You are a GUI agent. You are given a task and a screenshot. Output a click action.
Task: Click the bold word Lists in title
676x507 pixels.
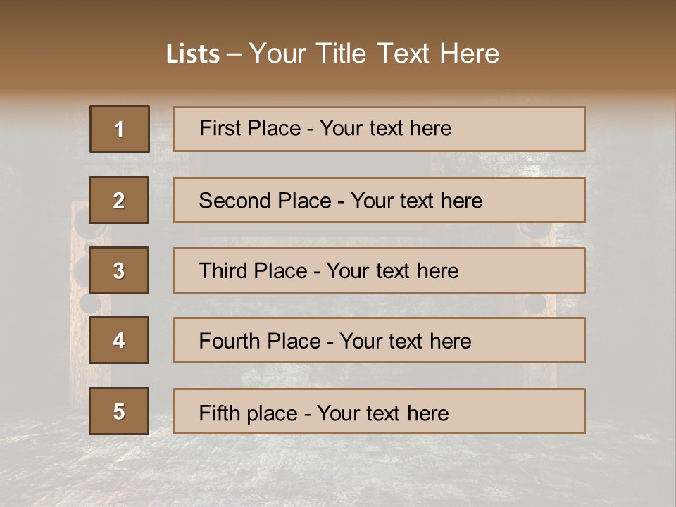pyautogui.click(x=192, y=54)
